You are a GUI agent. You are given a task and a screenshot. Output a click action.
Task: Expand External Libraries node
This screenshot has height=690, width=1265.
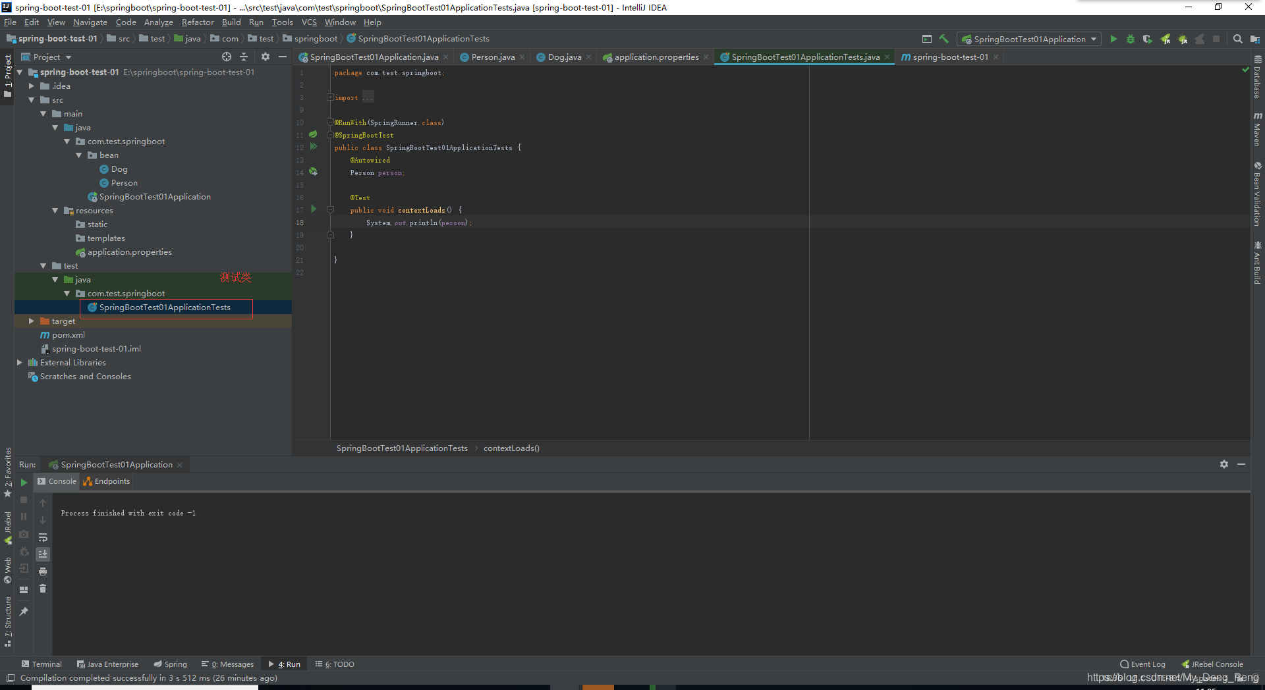click(19, 363)
